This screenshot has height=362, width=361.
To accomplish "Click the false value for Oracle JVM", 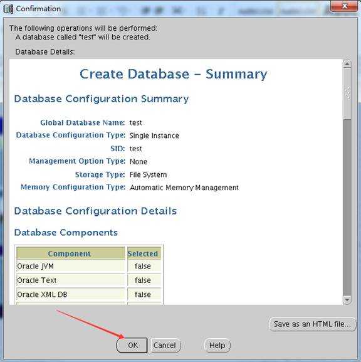I will [143, 266].
